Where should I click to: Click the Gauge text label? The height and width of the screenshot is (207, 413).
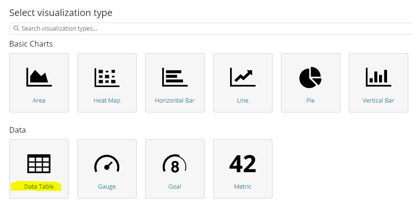coord(107,186)
